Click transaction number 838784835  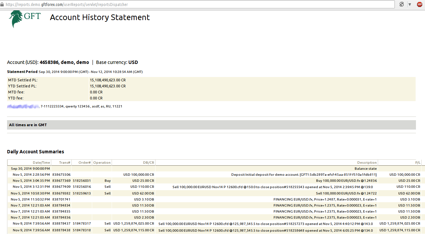pos(61,211)
